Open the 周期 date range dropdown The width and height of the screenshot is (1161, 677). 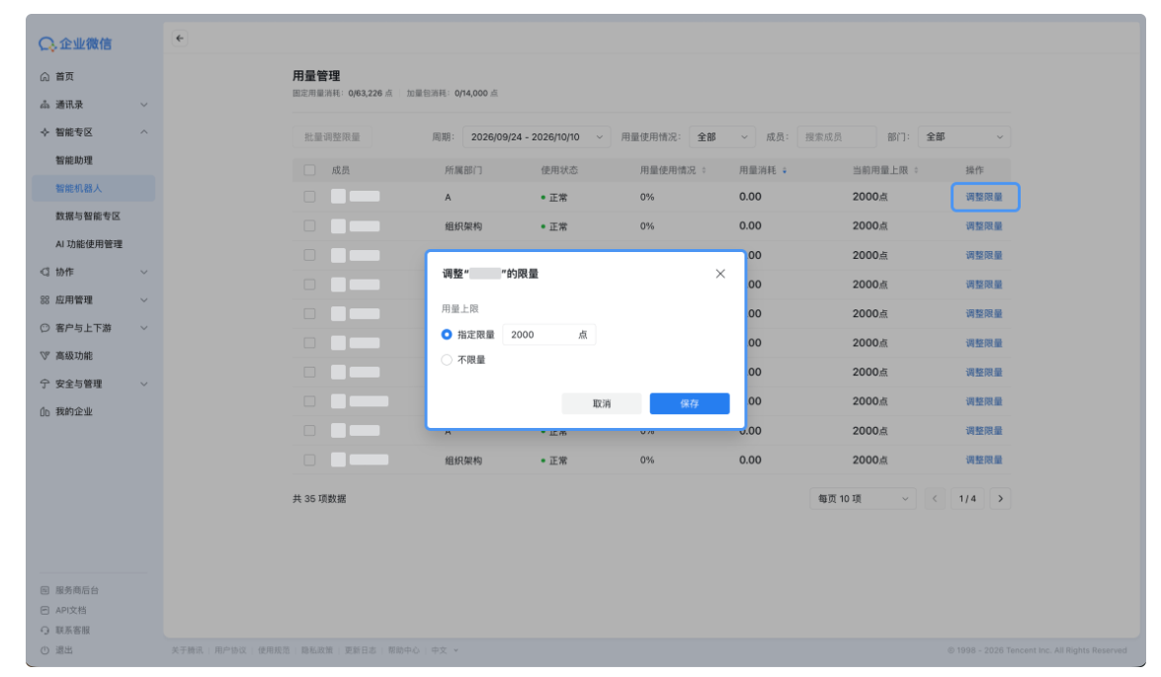537,137
